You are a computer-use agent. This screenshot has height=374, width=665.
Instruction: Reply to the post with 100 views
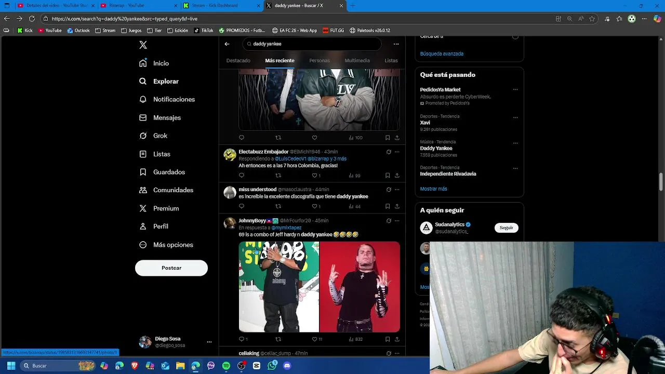coord(242,138)
